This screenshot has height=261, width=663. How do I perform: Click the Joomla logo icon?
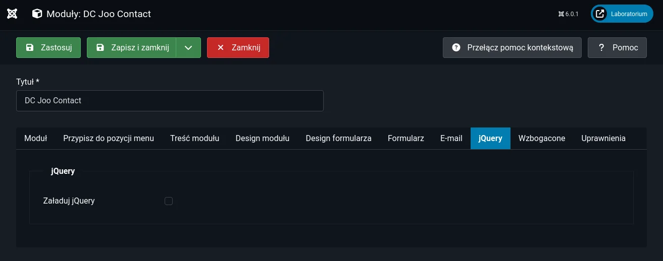coord(12,14)
